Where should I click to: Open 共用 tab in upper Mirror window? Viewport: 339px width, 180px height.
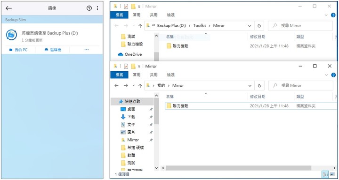pos(153,15)
